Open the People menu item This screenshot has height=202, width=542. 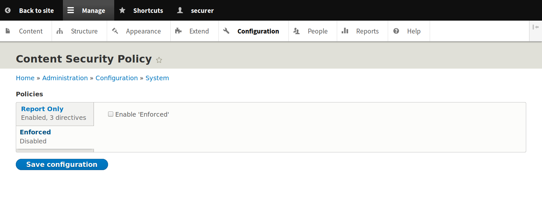(x=317, y=31)
